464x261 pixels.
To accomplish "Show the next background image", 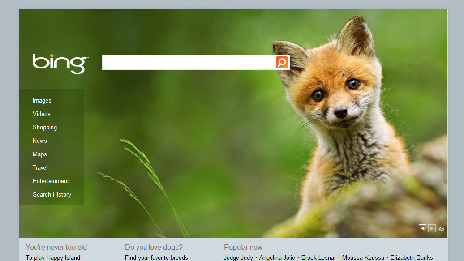I will 432,228.
